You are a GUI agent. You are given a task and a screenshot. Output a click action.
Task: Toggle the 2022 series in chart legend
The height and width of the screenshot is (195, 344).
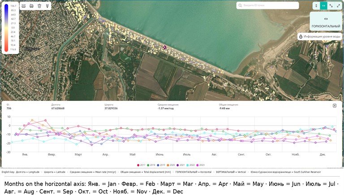coord(191,165)
